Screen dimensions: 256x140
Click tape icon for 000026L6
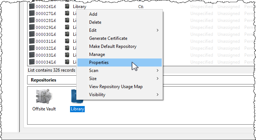(32, 6)
